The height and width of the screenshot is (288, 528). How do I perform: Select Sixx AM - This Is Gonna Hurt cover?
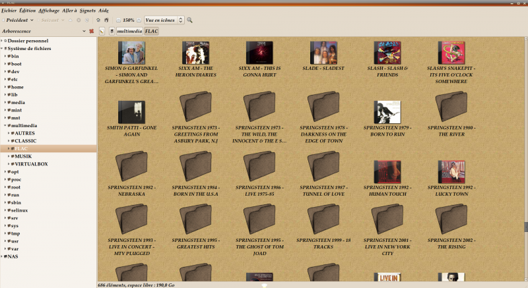pyautogui.click(x=259, y=53)
